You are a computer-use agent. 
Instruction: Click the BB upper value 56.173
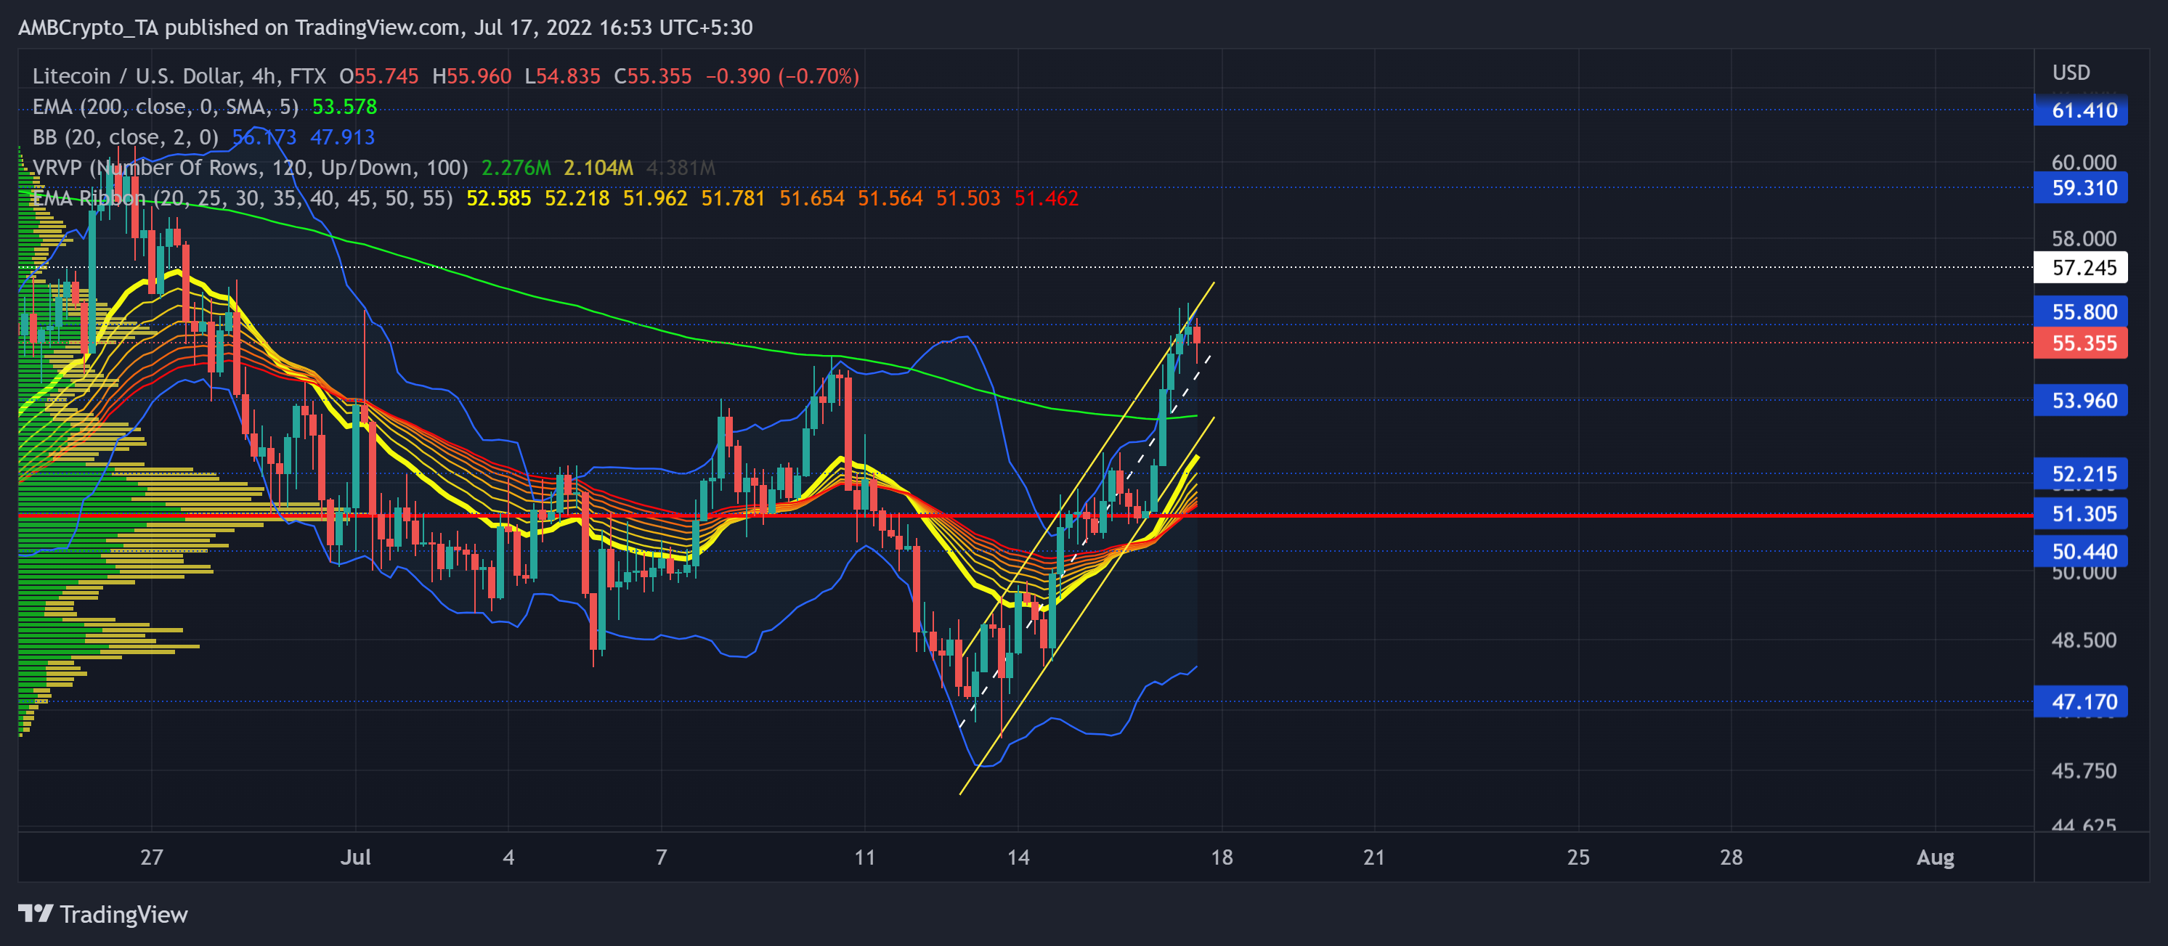(264, 136)
